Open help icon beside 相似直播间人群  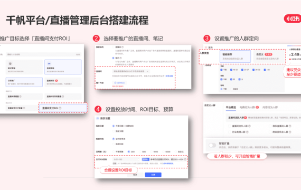pos(290,126)
